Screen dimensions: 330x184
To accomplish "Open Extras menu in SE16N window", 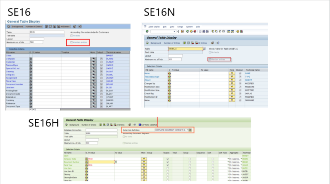I will [180, 27].
